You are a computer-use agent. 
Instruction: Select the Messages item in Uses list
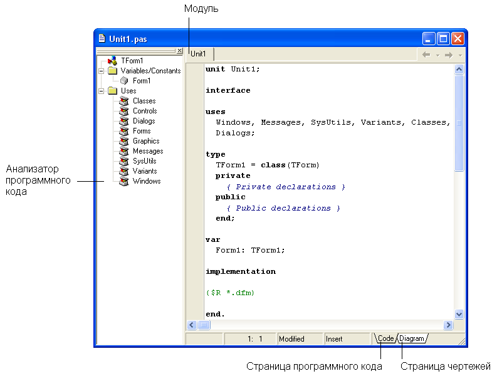point(148,151)
